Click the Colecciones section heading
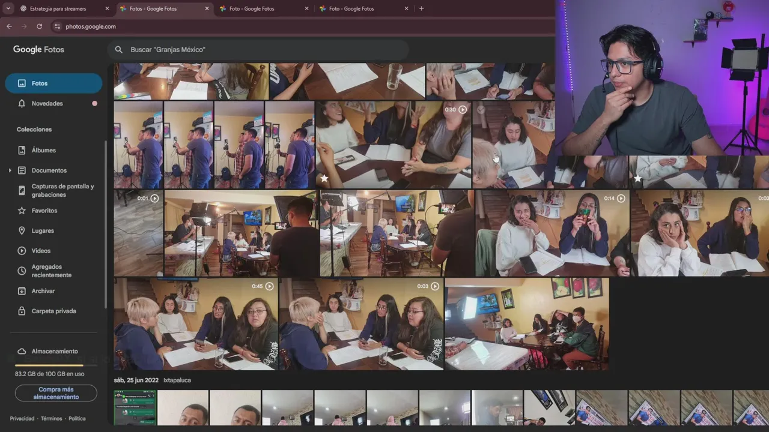The width and height of the screenshot is (769, 432). 34,130
